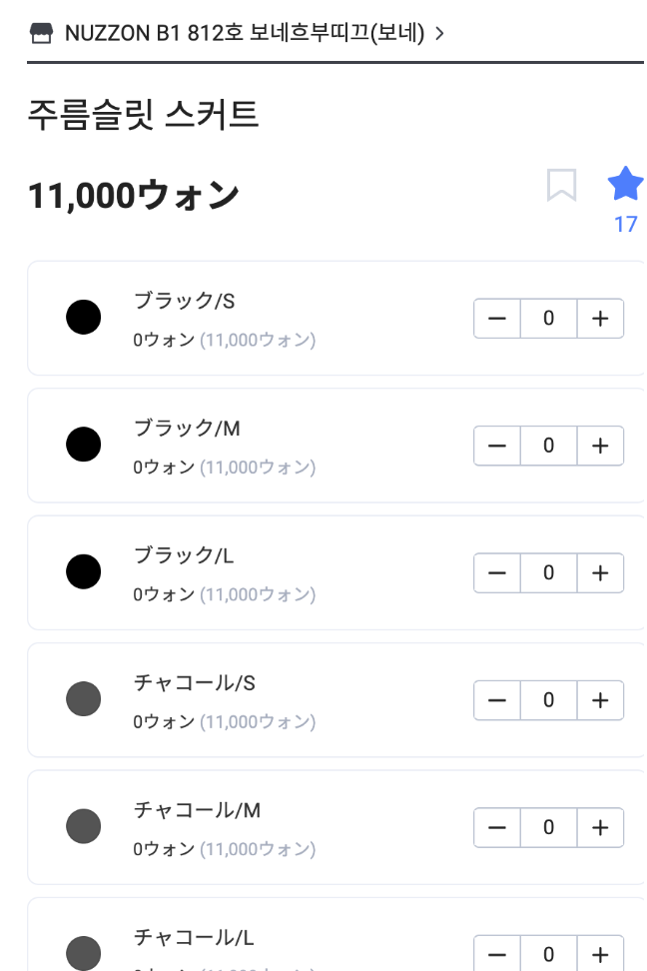Click the store icon beside NUZZON
647x971 pixels.
pyautogui.click(x=41, y=33)
